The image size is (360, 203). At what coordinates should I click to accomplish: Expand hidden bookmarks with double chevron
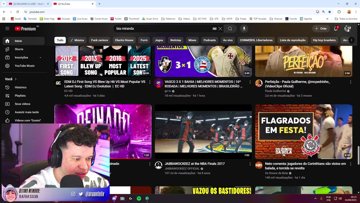327,19
